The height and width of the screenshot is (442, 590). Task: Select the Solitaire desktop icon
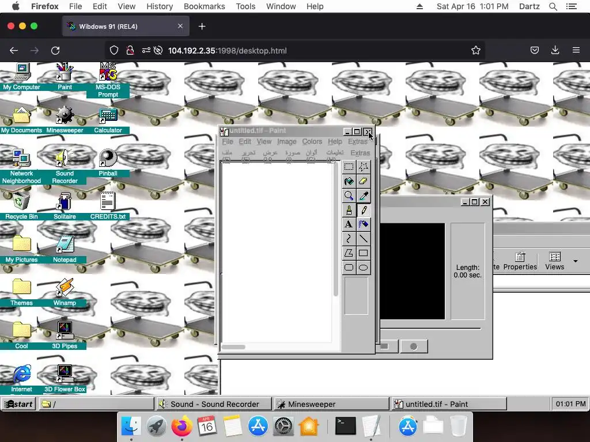(x=65, y=206)
